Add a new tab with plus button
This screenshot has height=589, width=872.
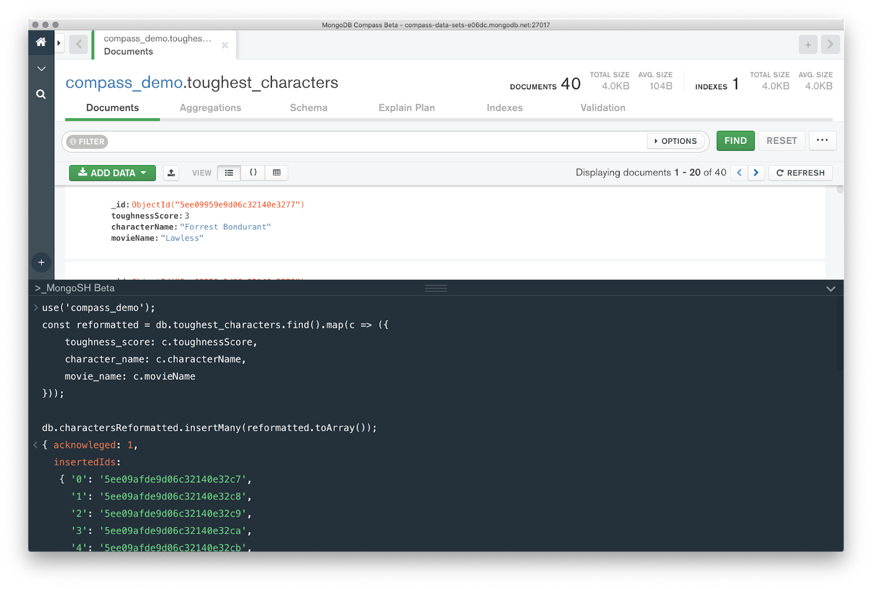[808, 45]
